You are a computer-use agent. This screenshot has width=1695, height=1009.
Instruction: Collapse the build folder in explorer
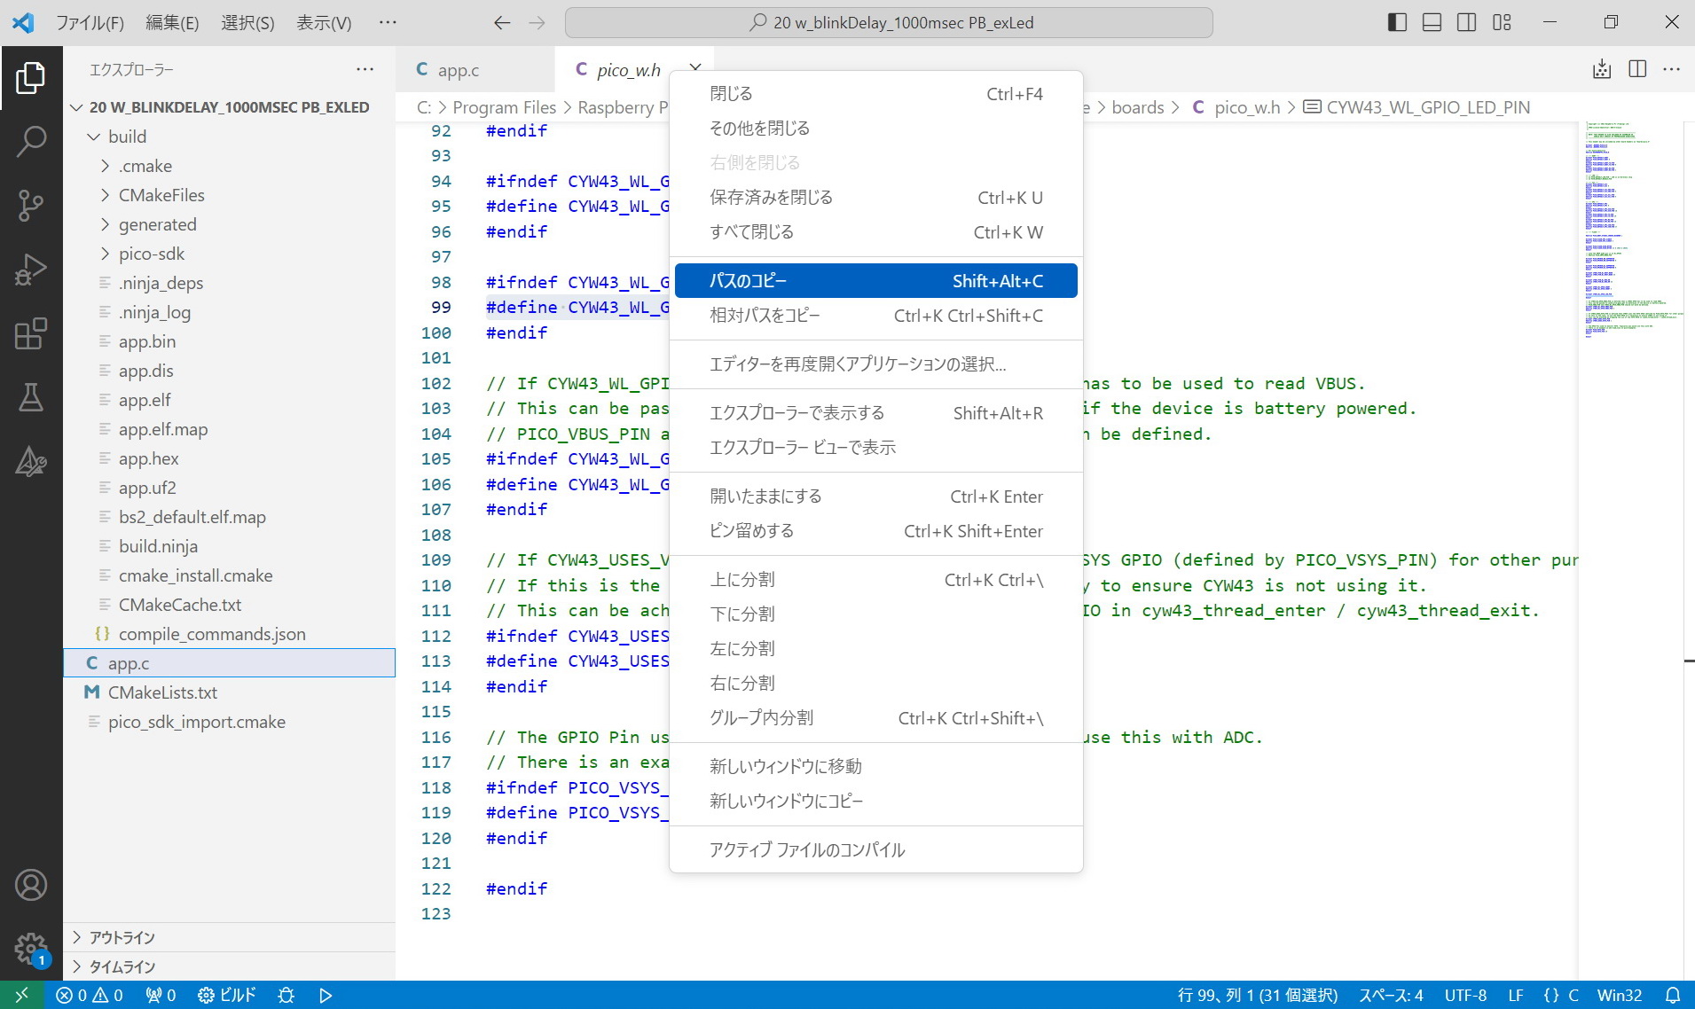(x=127, y=137)
